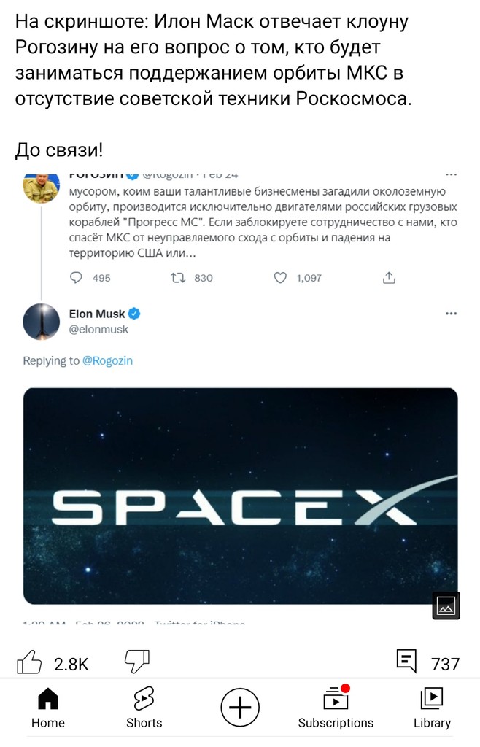Open the three-dot menu on Elon Musk's tweet

click(451, 313)
